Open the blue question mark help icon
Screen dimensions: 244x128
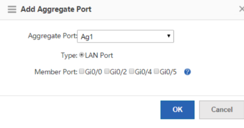click(187, 72)
